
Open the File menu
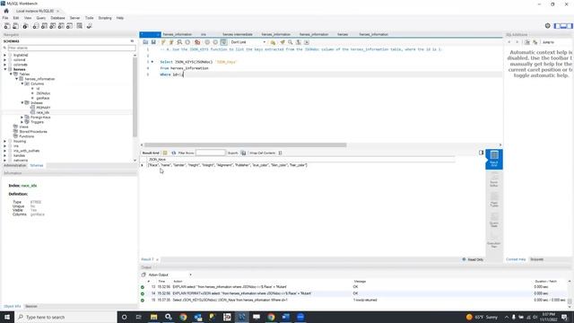(x=5, y=18)
